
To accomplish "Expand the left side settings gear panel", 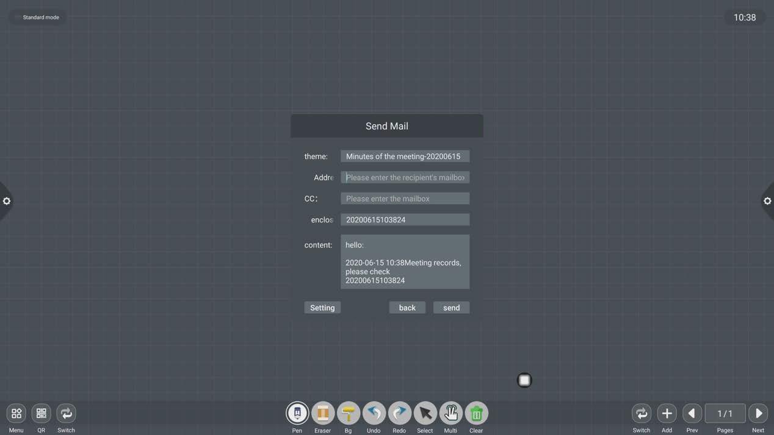I will (7, 201).
